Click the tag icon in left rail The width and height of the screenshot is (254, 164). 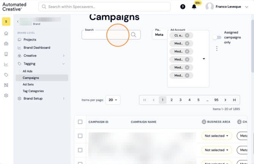(6, 75)
